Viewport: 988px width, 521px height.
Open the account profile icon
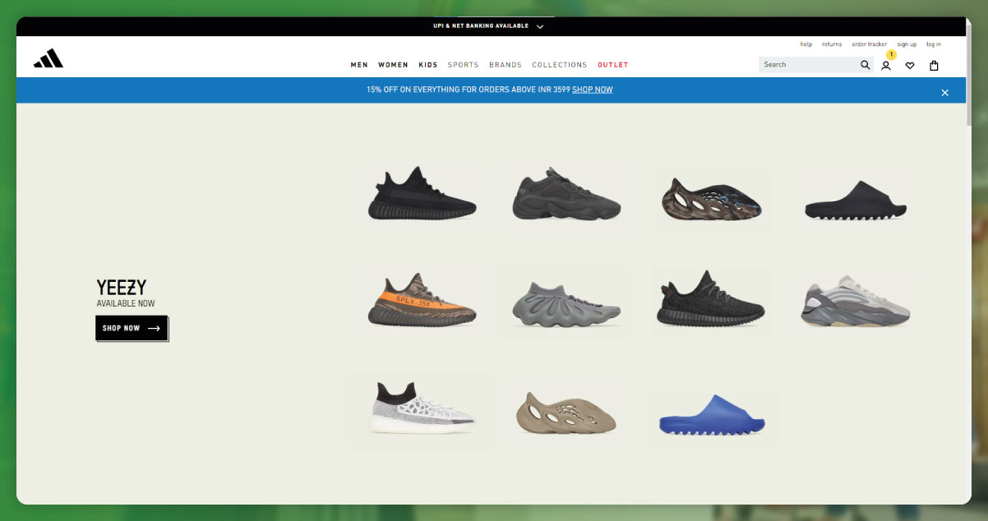886,66
